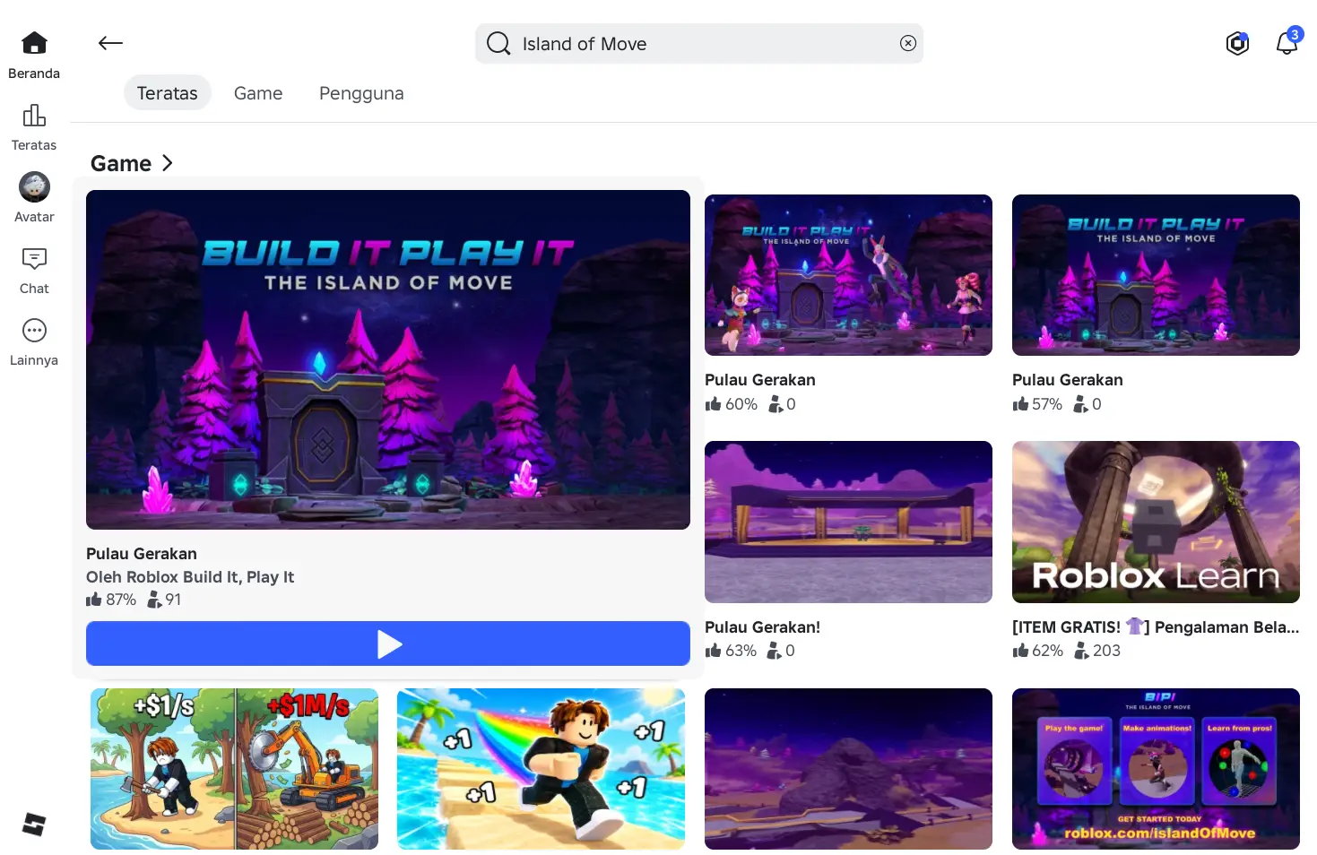Open the Game section heading
The height and width of the screenshot is (855, 1317).
(x=121, y=163)
